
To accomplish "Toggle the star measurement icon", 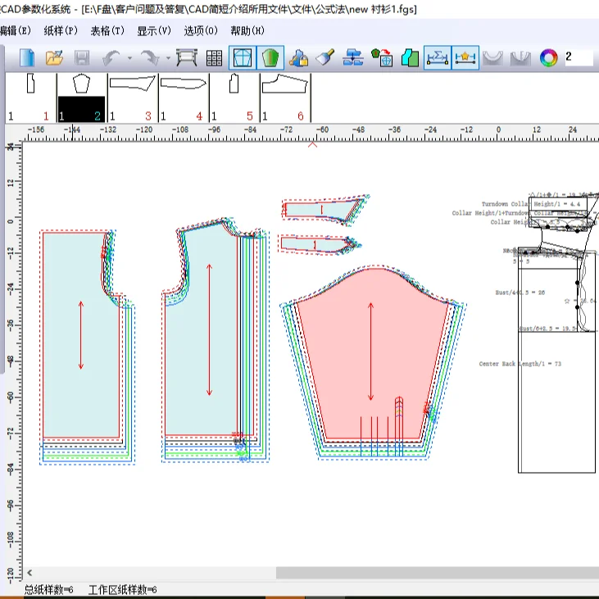I will point(465,57).
